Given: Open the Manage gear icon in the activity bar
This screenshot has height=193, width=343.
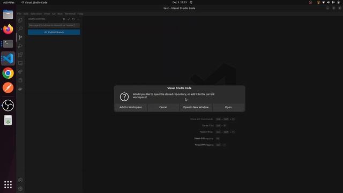Looking at the screenshot, I should 20,189.
